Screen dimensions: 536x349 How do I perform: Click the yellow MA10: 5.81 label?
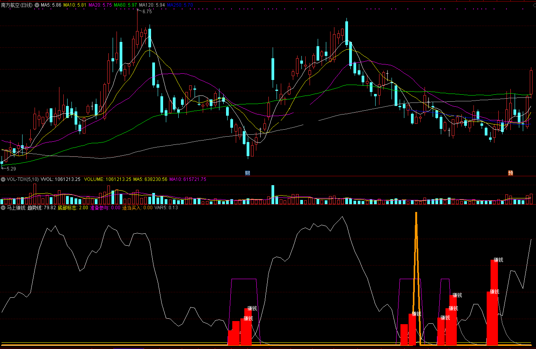pos(75,5)
